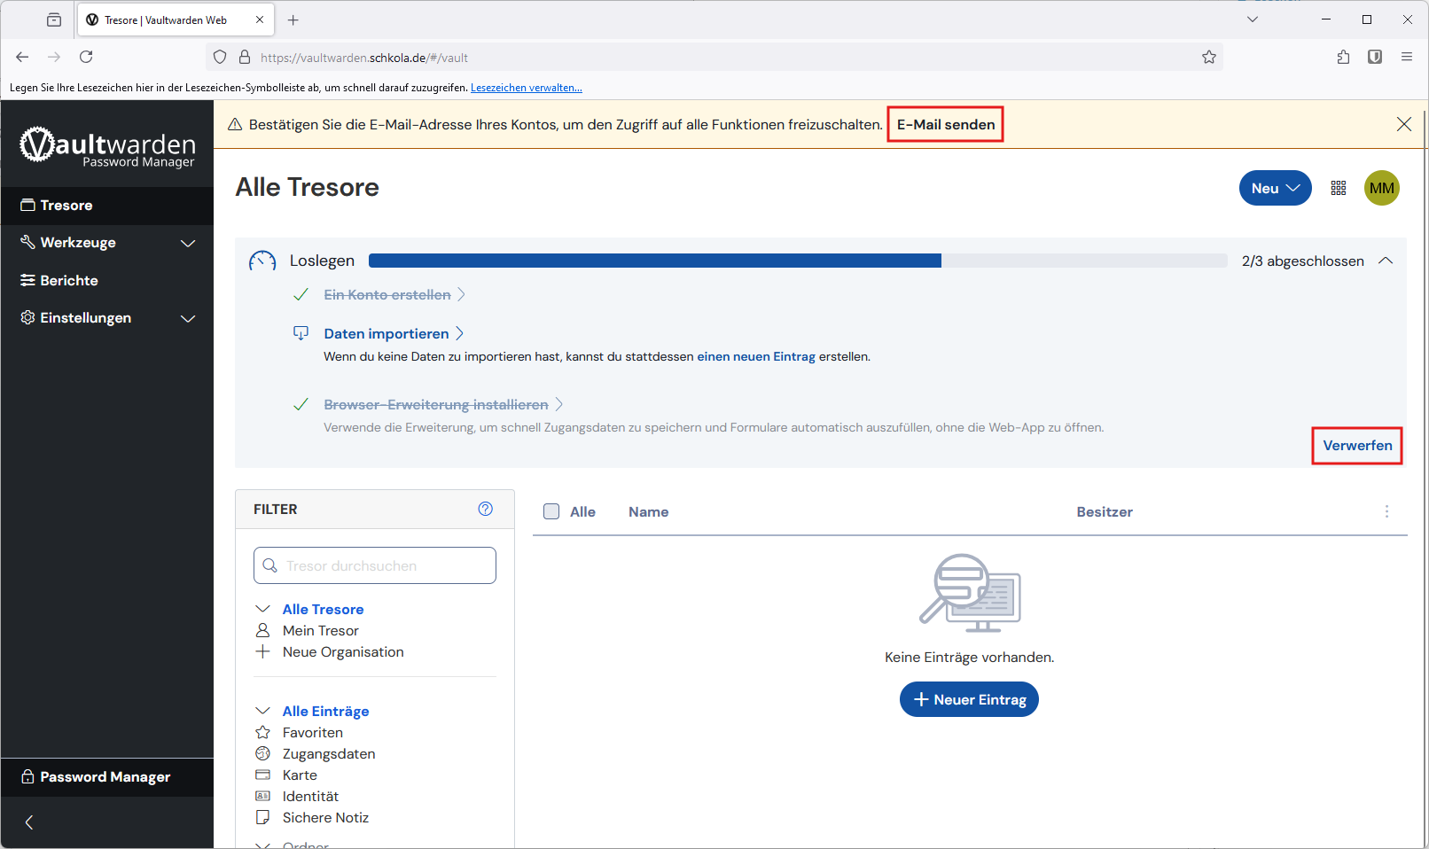1429x849 pixels.
Task: Click the browser forward arrow
Action: click(x=54, y=57)
